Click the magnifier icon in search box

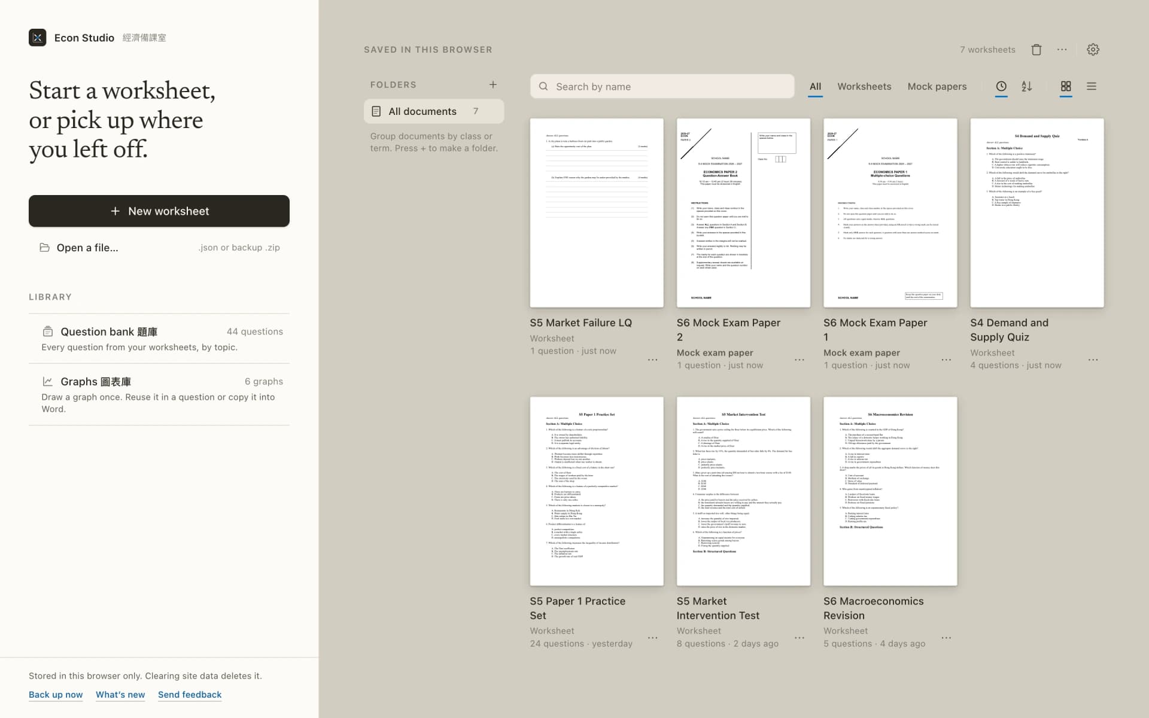coord(543,86)
